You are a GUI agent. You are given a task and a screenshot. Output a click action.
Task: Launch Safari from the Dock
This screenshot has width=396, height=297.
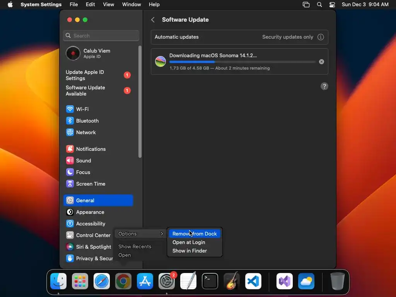pyautogui.click(x=102, y=281)
